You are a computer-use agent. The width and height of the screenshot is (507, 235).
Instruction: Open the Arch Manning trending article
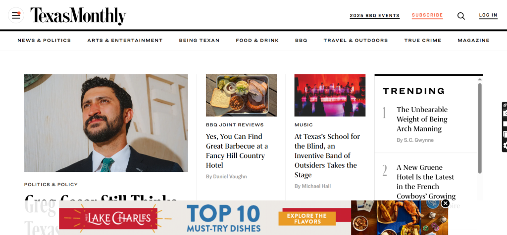click(x=422, y=119)
